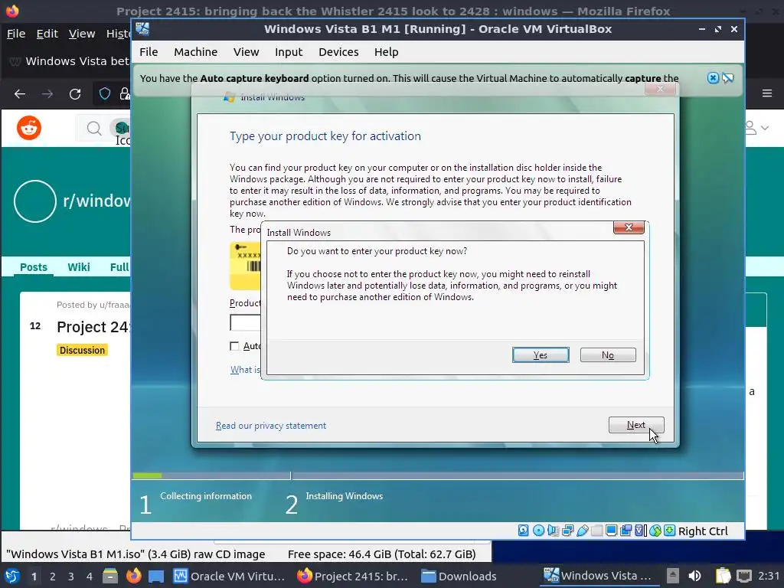
Task: Switch to Oracle VM VirtualBox taskbar window
Action: pos(229,576)
